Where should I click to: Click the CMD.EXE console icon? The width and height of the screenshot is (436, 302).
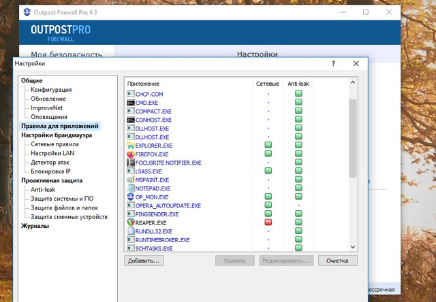pos(131,103)
